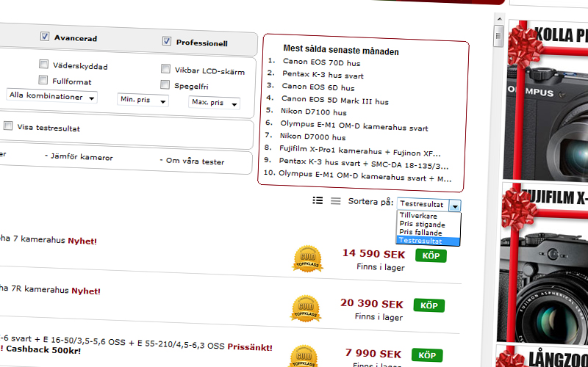Click KÖP button for 20 390 SEK camera

pyautogui.click(x=429, y=305)
